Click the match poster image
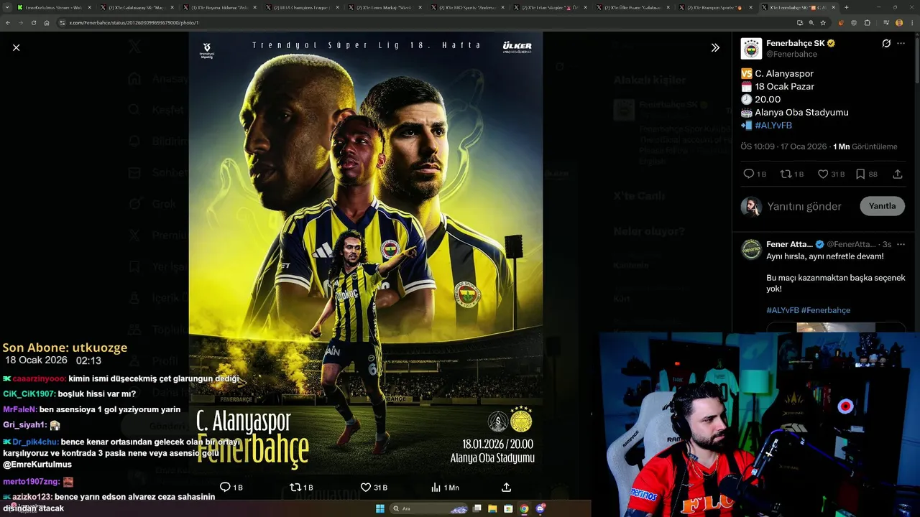The width and height of the screenshot is (920, 517). [x=366, y=252]
